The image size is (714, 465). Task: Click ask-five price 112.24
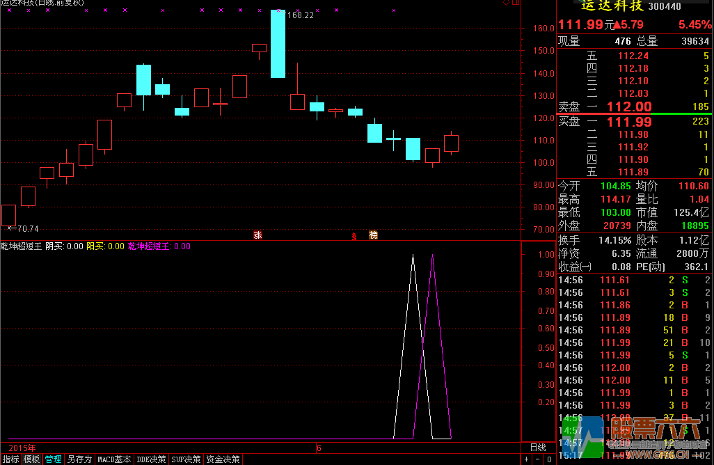coord(633,56)
